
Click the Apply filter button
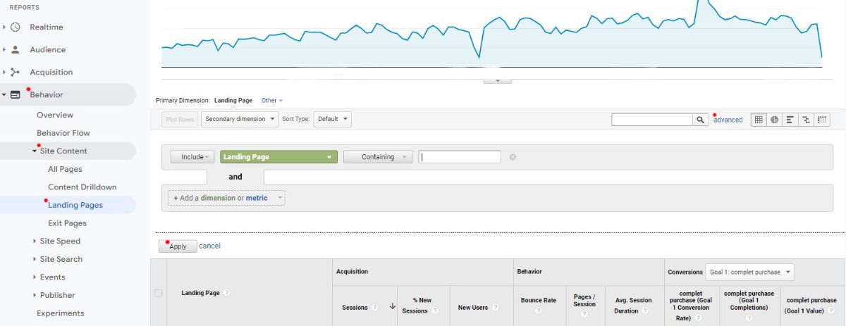pos(178,246)
